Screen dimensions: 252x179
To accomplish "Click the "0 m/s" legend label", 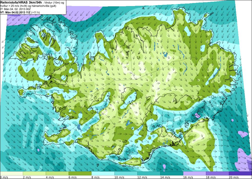I will (4, 177).
